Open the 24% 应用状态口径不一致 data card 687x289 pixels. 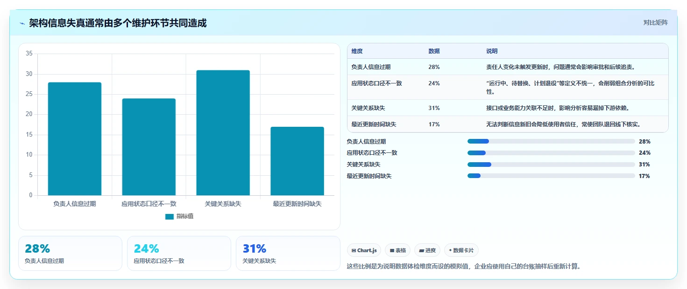[x=179, y=253]
